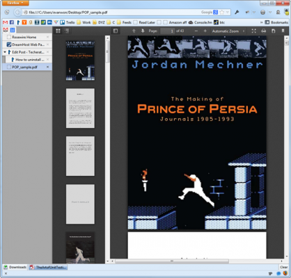Click the page number input field
This screenshot has width=291, height=278.
click(167, 31)
